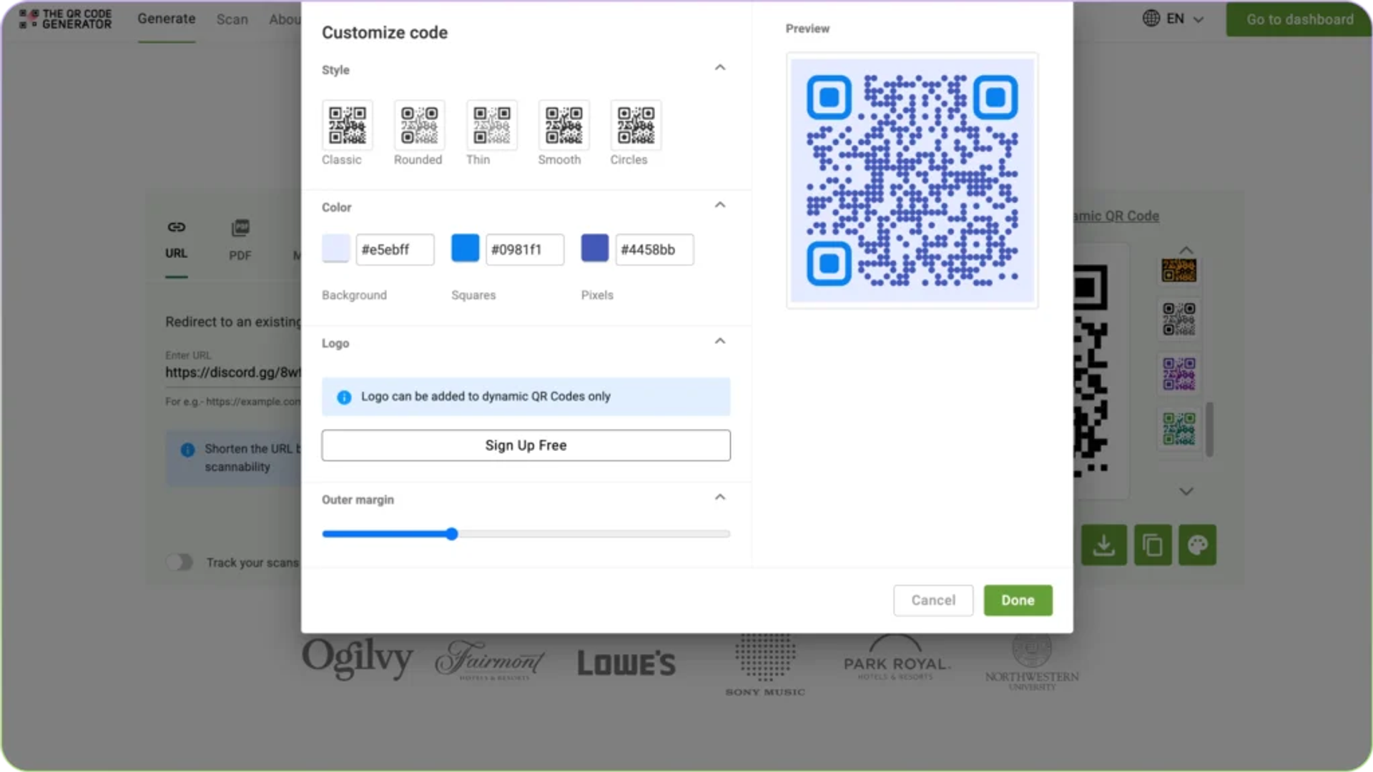Click the Enter URL input field

pos(233,372)
